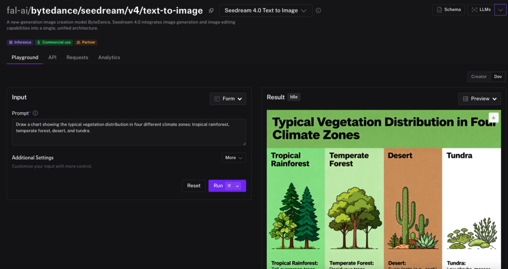Copy the model path using copy icon
508x269 pixels.
211,10
